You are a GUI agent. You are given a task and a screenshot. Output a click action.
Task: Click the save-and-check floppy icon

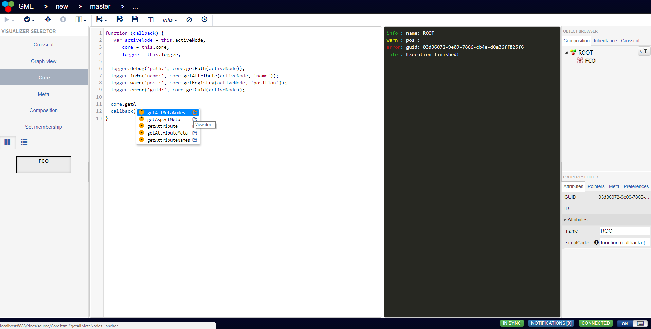pyautogui.click(x=120, y=19)
